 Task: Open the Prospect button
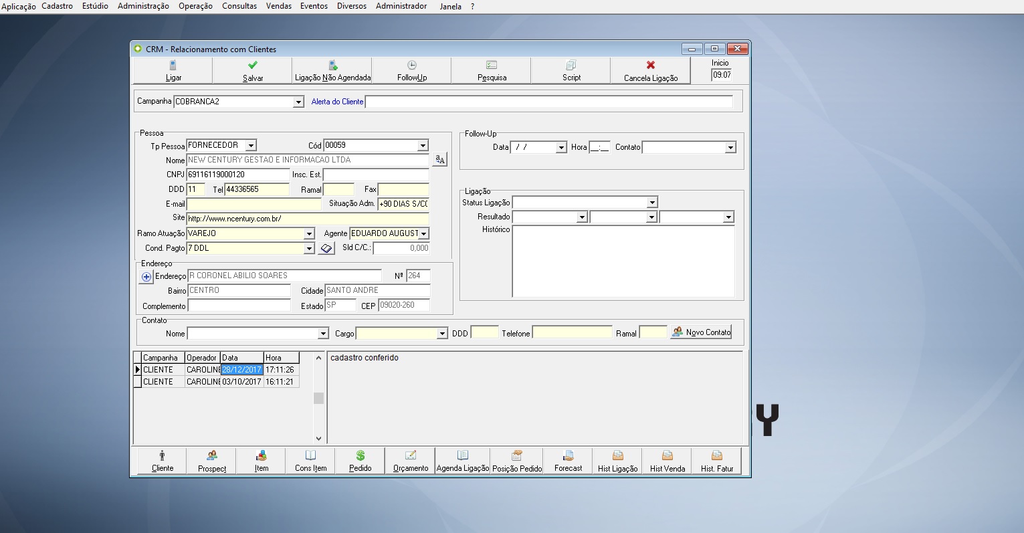(x=212, y=461)
